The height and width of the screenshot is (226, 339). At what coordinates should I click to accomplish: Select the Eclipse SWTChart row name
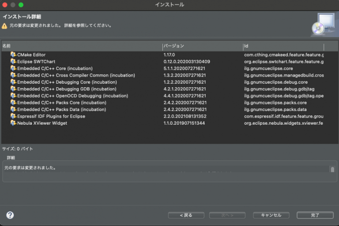(x=36, y=62)
